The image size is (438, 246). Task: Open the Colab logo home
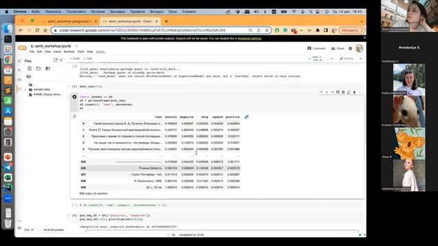coord(23,49)
